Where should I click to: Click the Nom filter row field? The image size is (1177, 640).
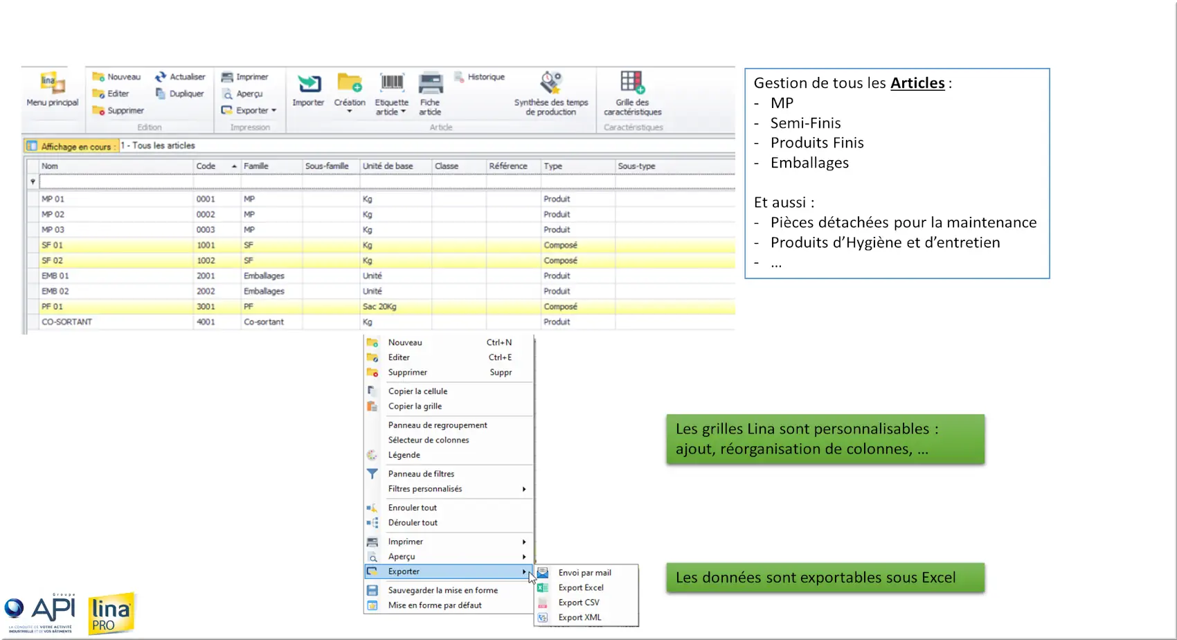116,182
